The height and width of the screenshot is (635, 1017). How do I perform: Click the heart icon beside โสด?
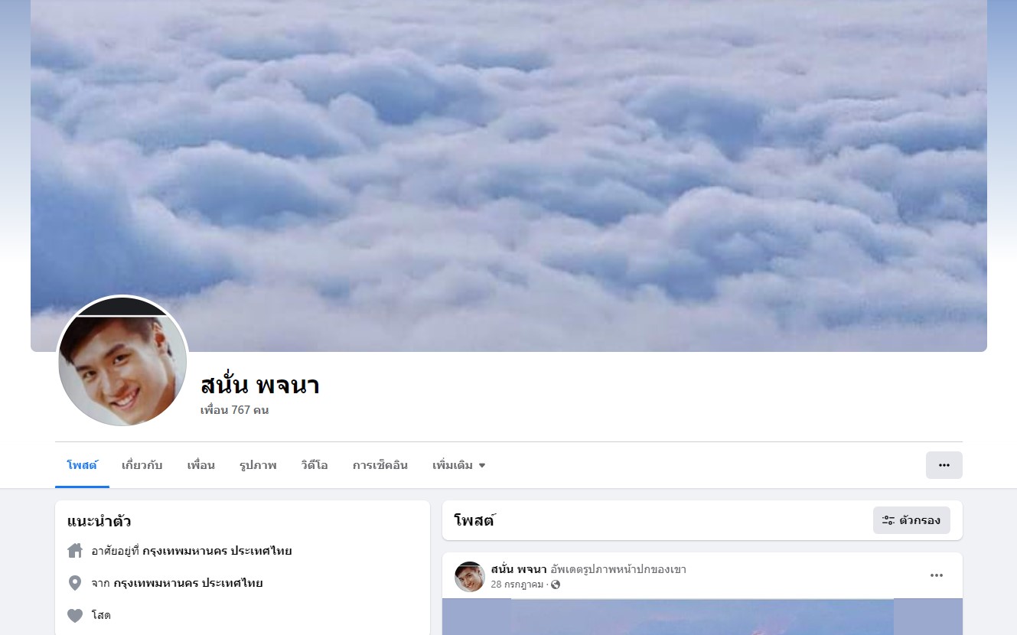coord(75,615)
